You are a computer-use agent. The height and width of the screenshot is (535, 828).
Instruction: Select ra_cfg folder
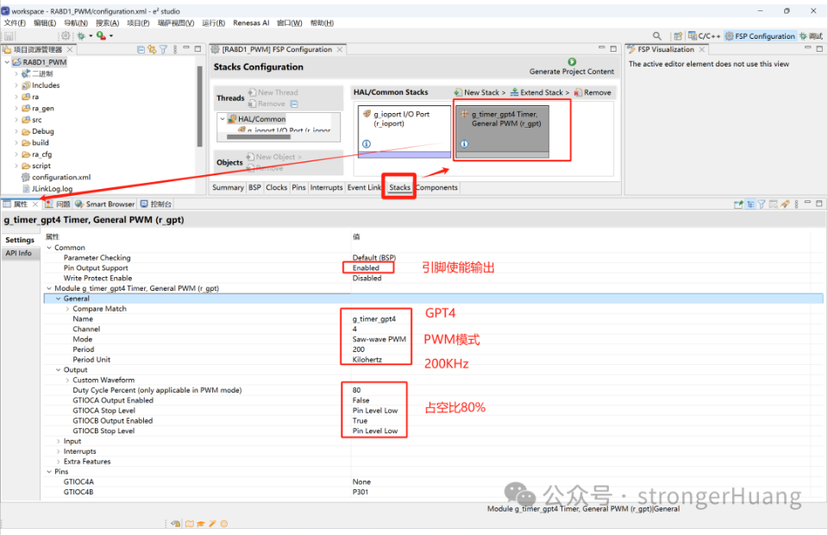pyautogui.click(x=36, y=154)
